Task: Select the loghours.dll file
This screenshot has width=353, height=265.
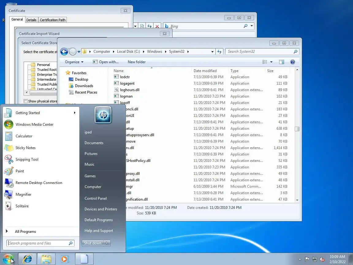Action: coord(130,90)
